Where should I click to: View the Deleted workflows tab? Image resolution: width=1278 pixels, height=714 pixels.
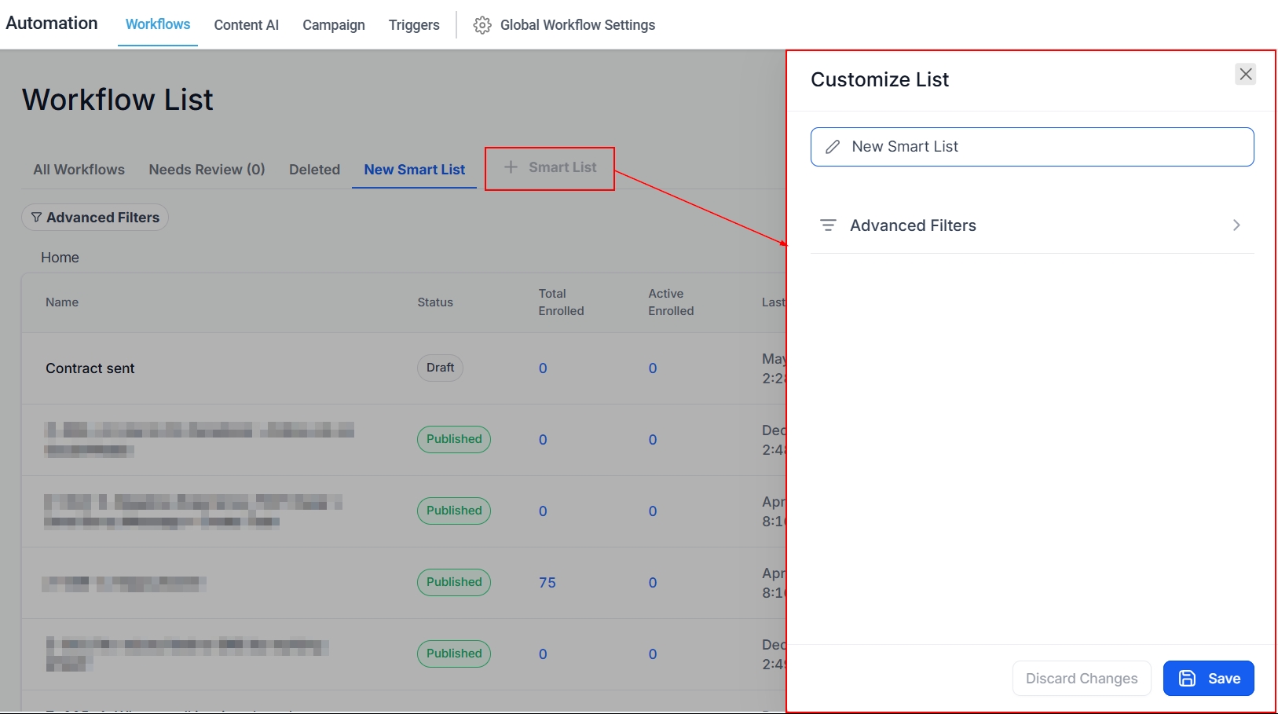coord(314,170)
